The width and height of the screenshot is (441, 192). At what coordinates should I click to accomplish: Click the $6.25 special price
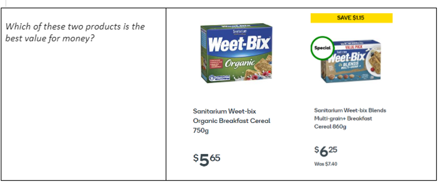click(326, 151)
